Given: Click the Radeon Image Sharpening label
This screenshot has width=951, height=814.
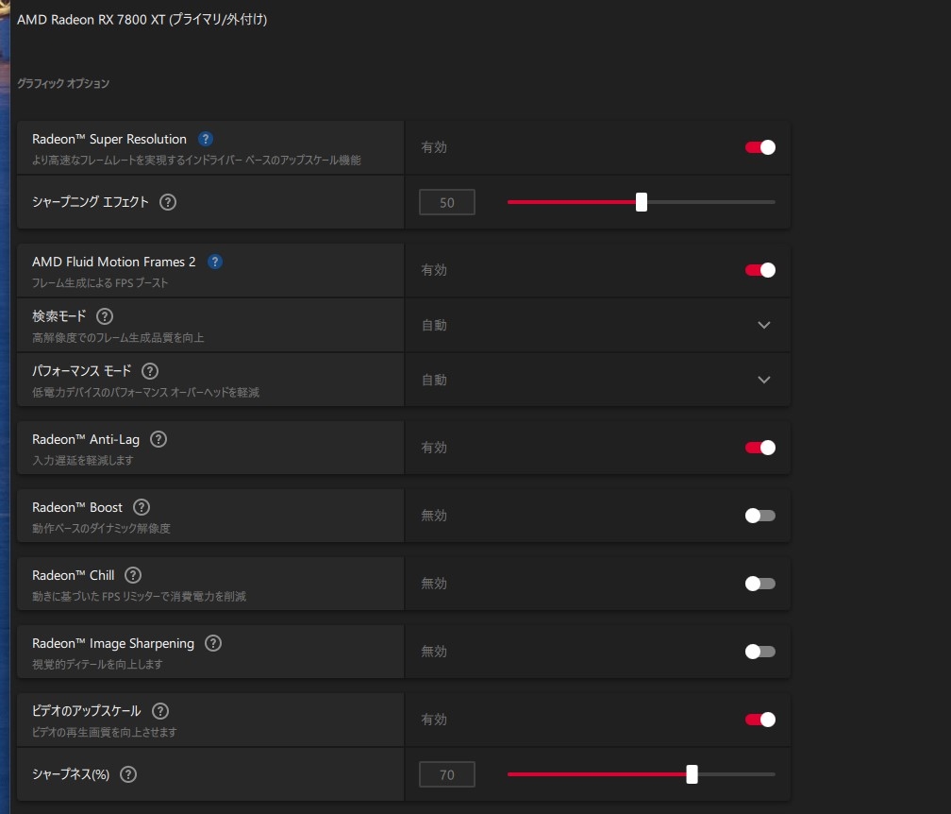Looking at the screenshot, I should point(113,643).
